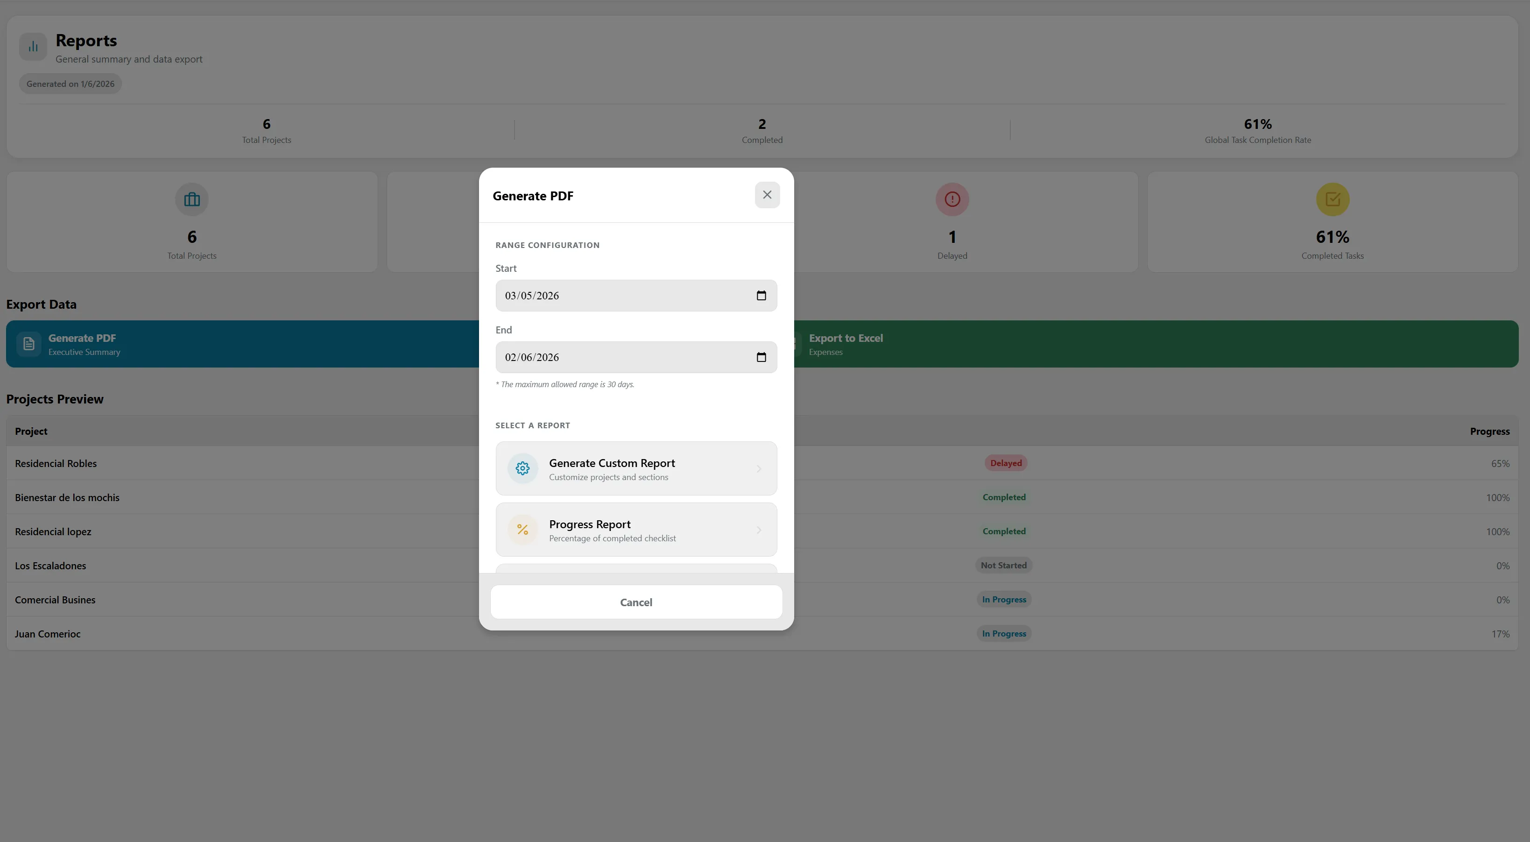Select the Generate Custom Report title
The width and height of the screenshot is (1530, 842).
[x=612, y=463]
